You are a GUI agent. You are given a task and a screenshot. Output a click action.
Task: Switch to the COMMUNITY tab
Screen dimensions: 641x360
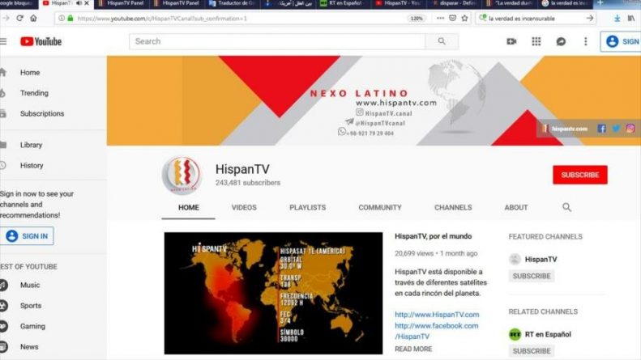[x=379, y=208]
